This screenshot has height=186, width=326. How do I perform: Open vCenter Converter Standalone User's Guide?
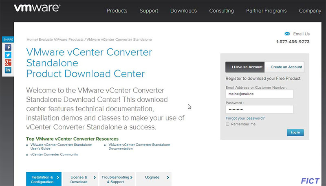pyautogui.click(x=61, y=147)
